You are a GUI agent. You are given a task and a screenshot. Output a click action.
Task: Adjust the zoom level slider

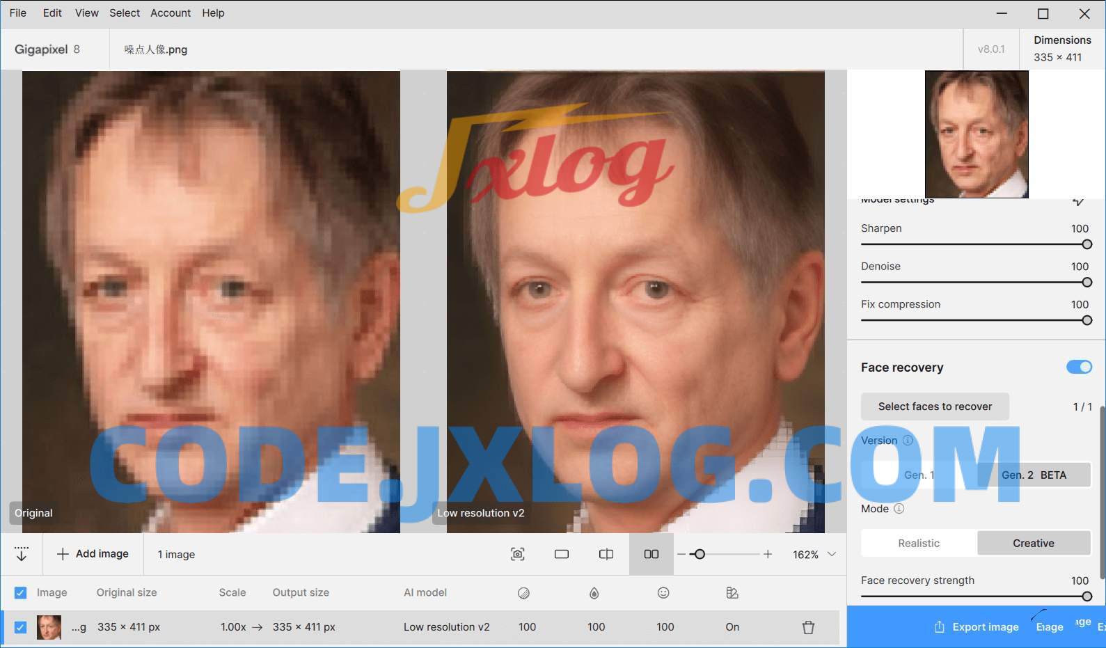(x=700, y=554)
